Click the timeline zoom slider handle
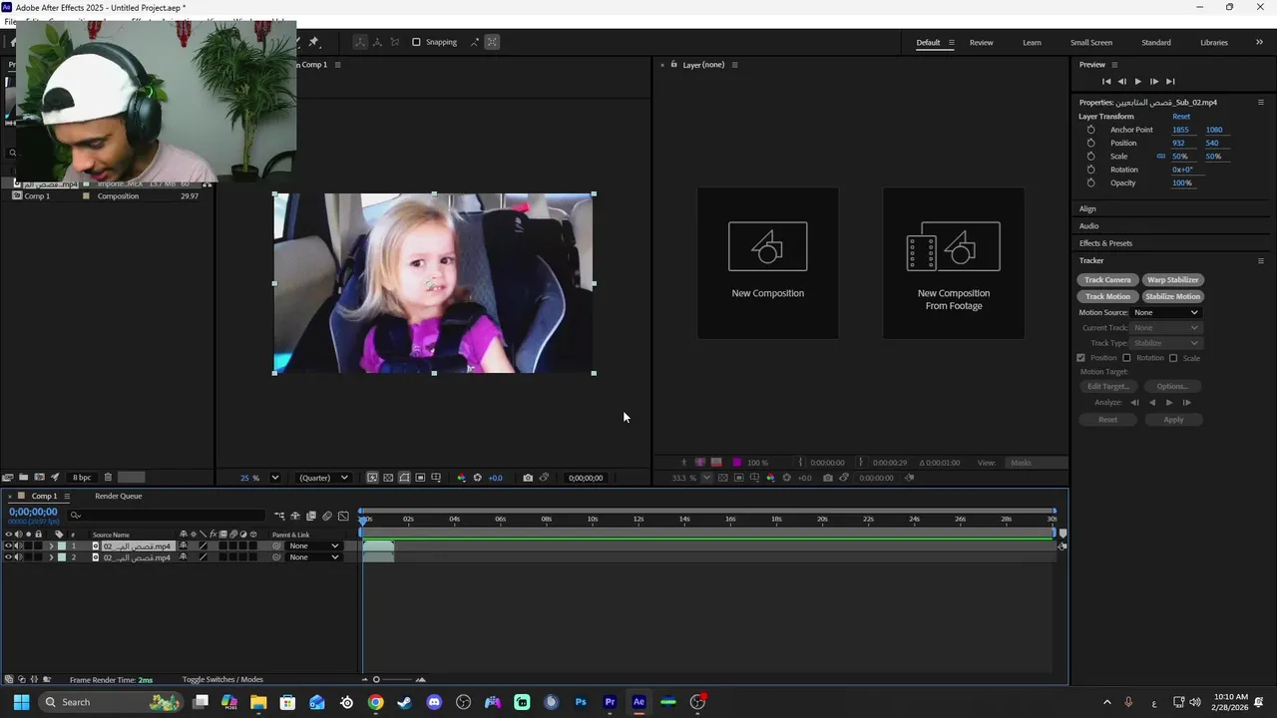This screenshot has height=718, width=1277. point(376,680)
